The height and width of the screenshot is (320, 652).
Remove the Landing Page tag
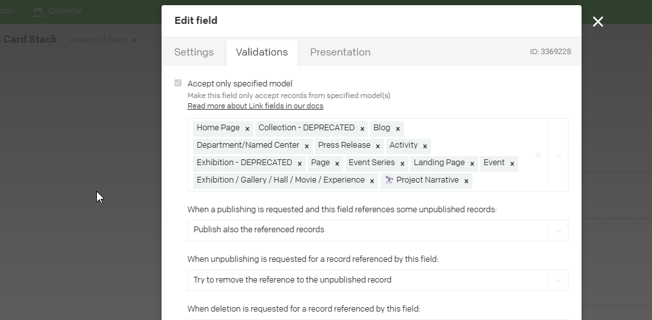click(x=472, y=164)
